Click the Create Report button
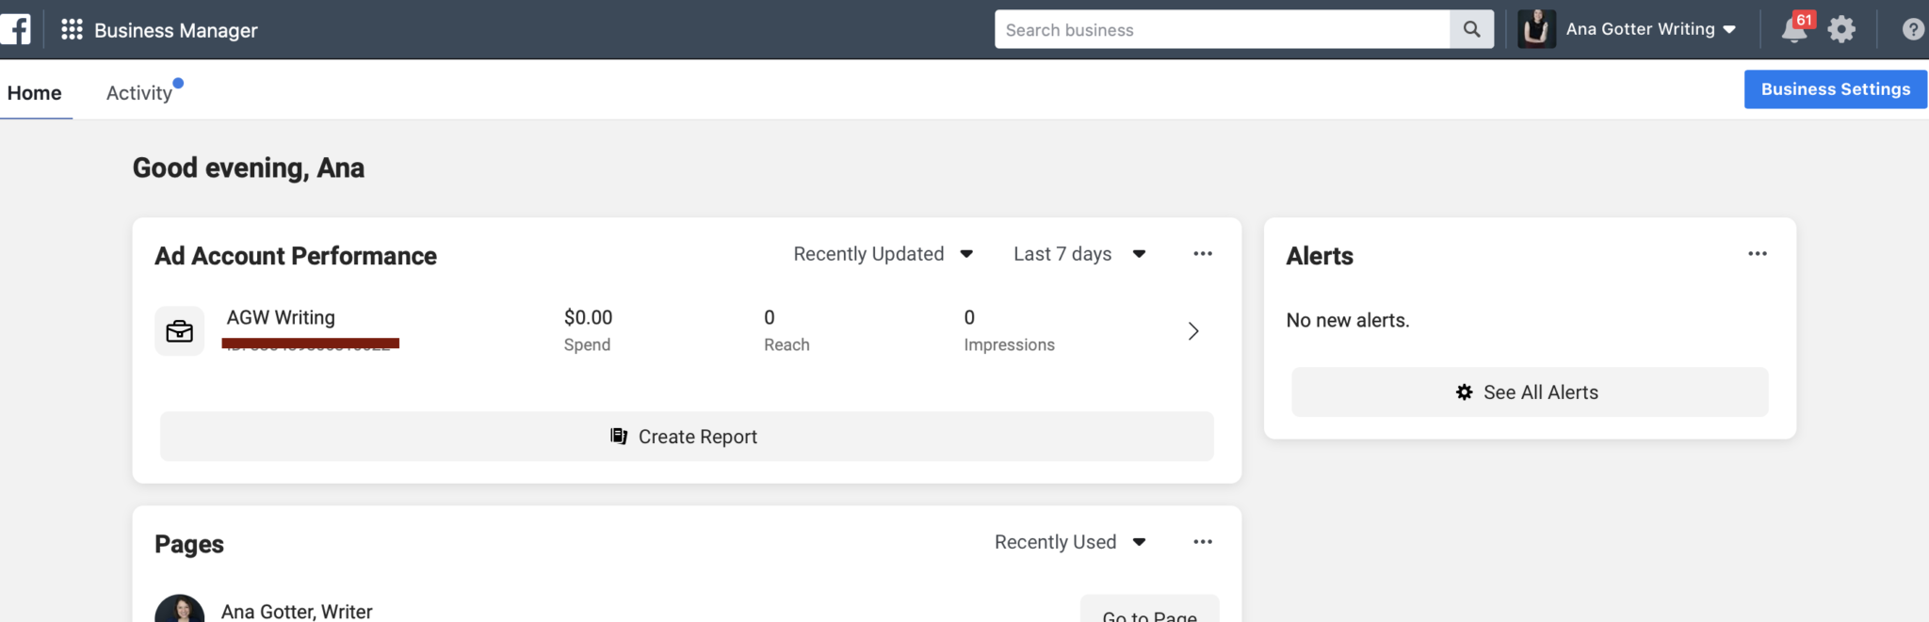Image resolution: width=1929 pixels, height=622 pixels. pyautogui.click(x=687, y=437)
